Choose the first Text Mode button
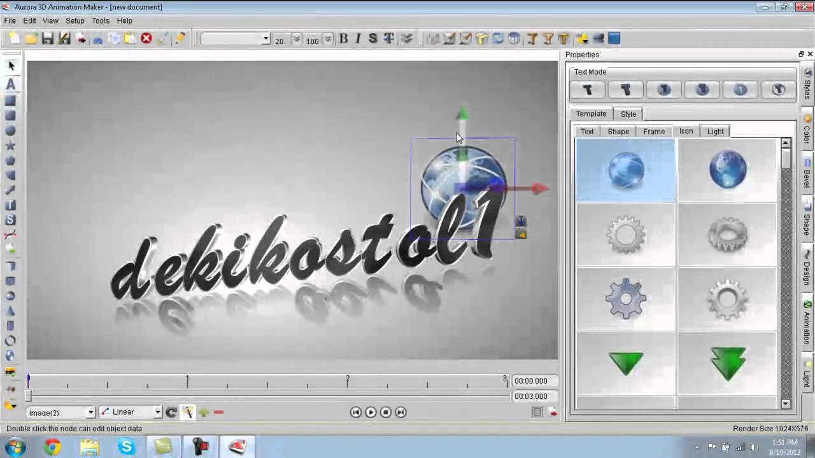Screen dimensions: 815x458 tap(588, 90)
